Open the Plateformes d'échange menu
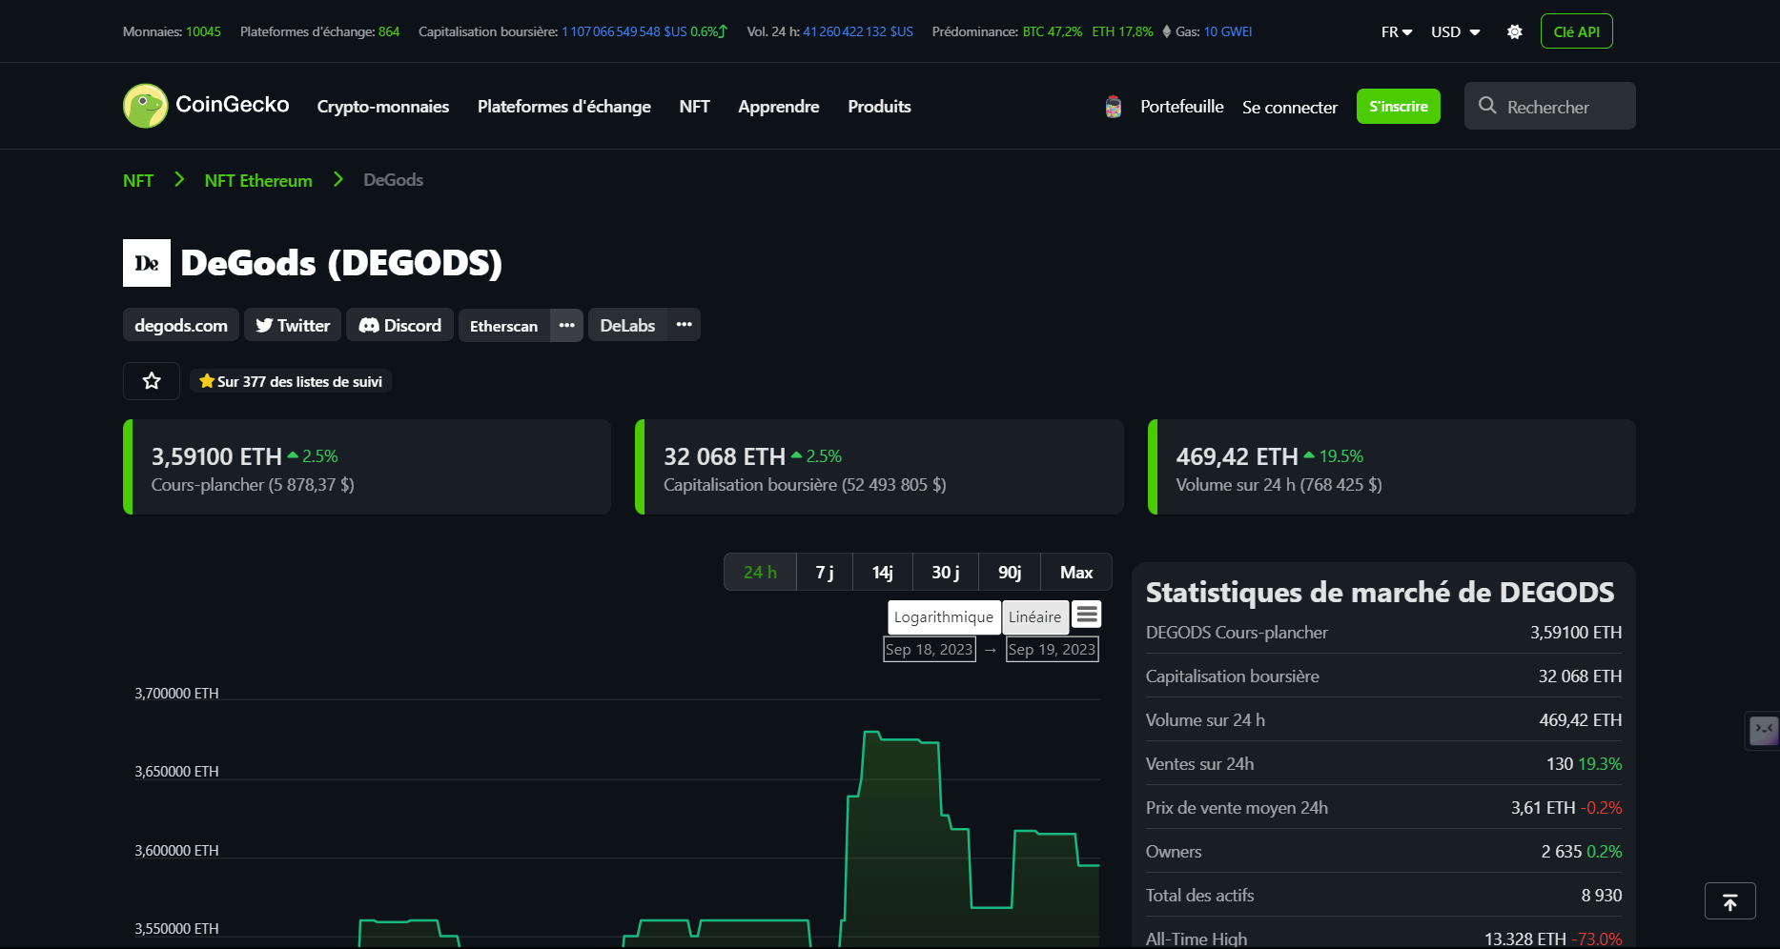The width and height of the screenshot is (1780, 949). tap(564, 107)
